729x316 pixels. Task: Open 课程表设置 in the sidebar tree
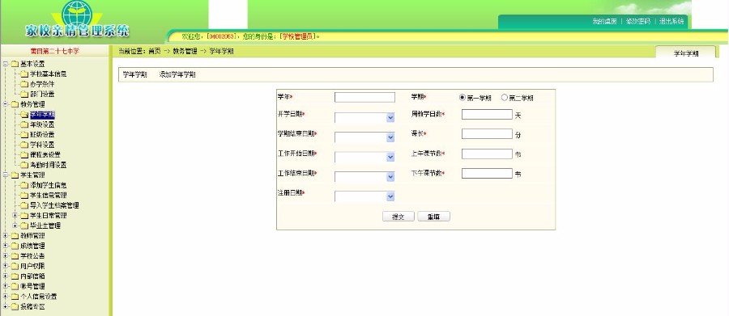(x=45, y=154)
